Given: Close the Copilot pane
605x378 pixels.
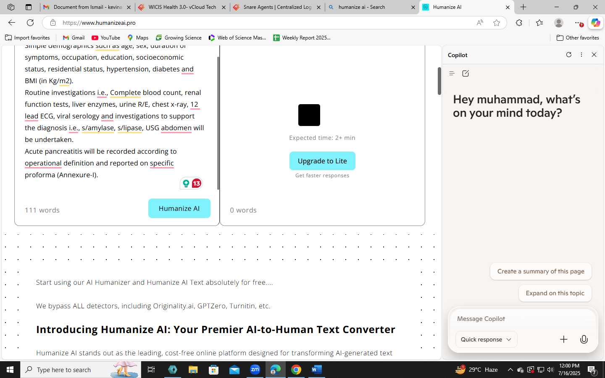Looking at the screenshot, I should 594,55.
